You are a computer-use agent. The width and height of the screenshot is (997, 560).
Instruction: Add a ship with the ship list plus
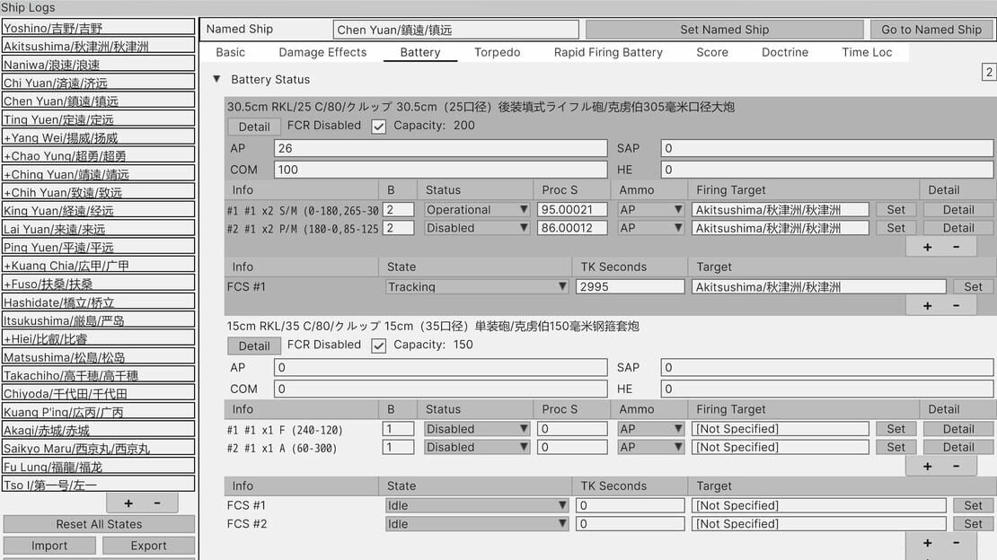(x=128, y=503)
